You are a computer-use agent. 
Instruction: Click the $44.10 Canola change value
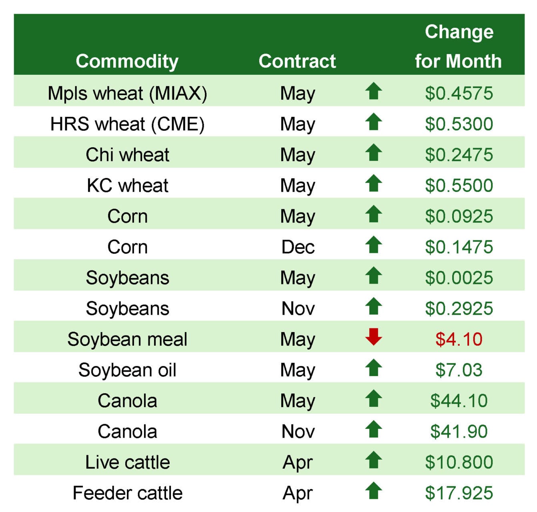[459, 401]
